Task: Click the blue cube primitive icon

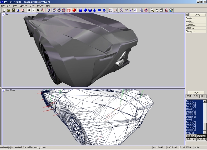Action: (x=80, y=10)
